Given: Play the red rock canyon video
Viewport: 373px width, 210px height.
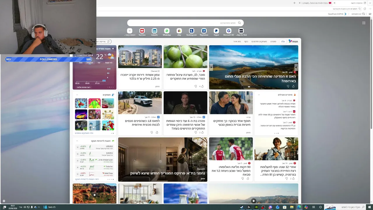Looking at the screenshot, I should (x=94, y=195).
